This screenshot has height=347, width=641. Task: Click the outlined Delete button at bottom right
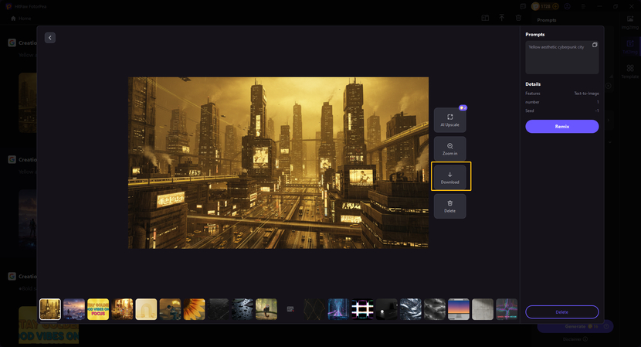561,312
